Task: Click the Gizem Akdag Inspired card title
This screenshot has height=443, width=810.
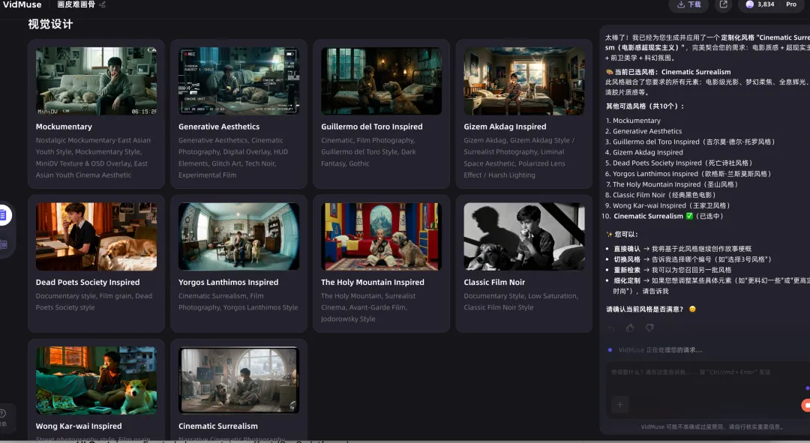Action: pos(505,127)
